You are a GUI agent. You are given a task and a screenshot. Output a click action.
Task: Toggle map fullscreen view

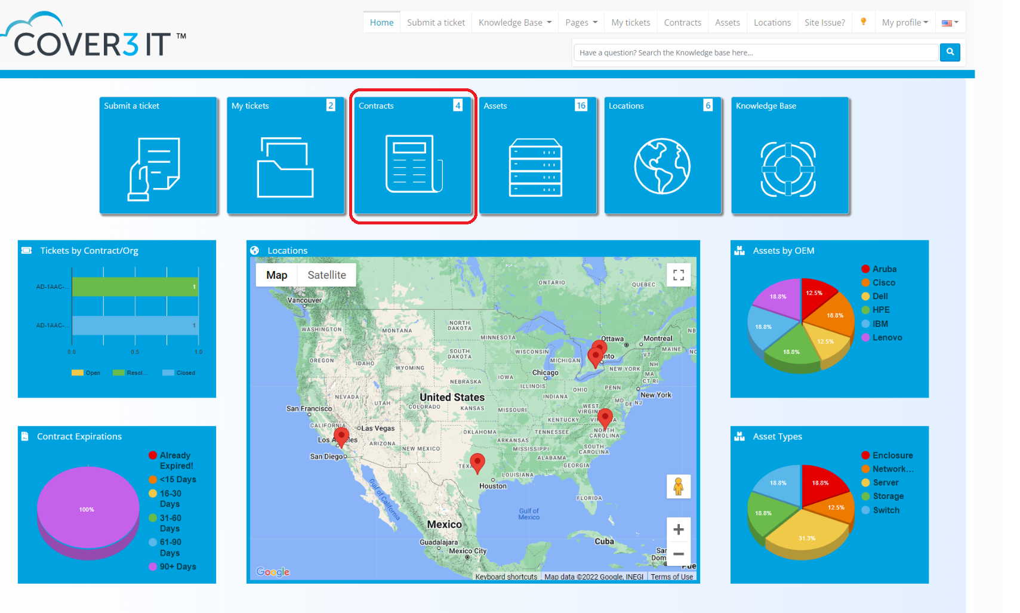[679, 275]
